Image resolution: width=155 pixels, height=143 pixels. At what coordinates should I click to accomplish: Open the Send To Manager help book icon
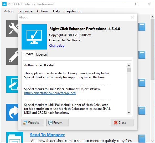pos(142,139)
